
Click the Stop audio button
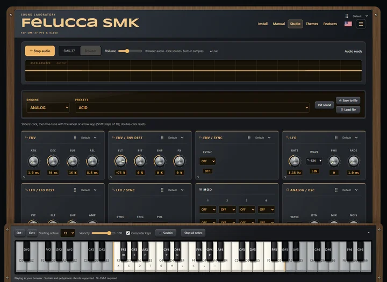click(40, 51)
